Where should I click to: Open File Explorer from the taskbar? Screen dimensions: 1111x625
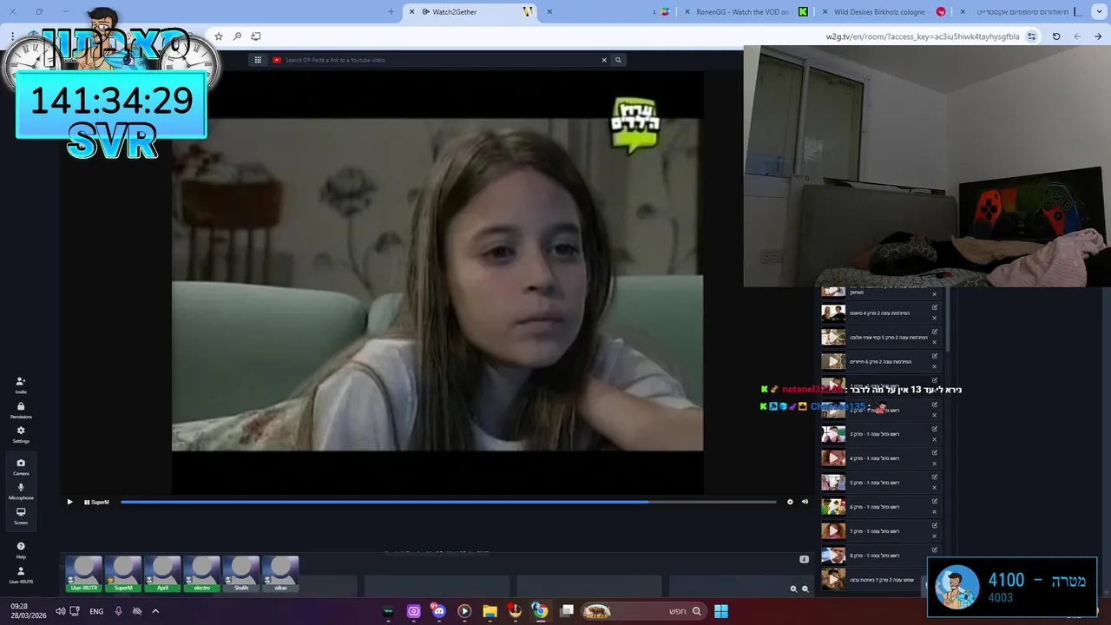pos(490,611)
